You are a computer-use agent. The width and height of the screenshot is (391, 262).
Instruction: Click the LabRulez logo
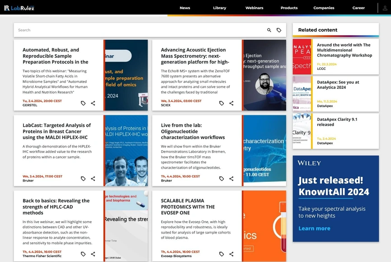tap(19, 8)
